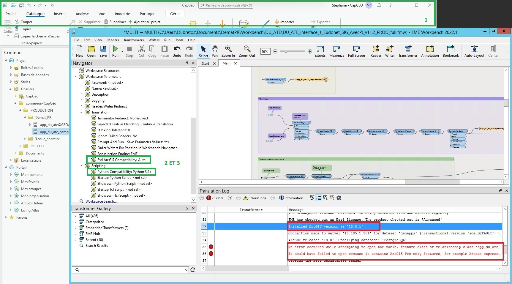Open the notifications bell in CapGéo
This screenshot has width=512, height=284.
click(x=379, y=5)
